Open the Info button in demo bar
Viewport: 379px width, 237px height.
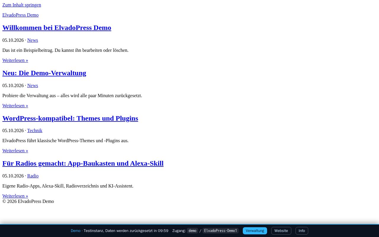click(x=302, y=231)
